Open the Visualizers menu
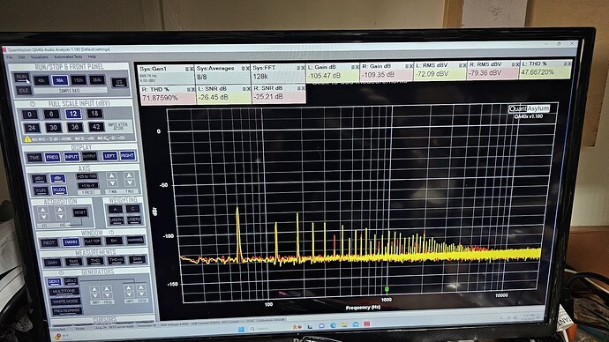 39,57
